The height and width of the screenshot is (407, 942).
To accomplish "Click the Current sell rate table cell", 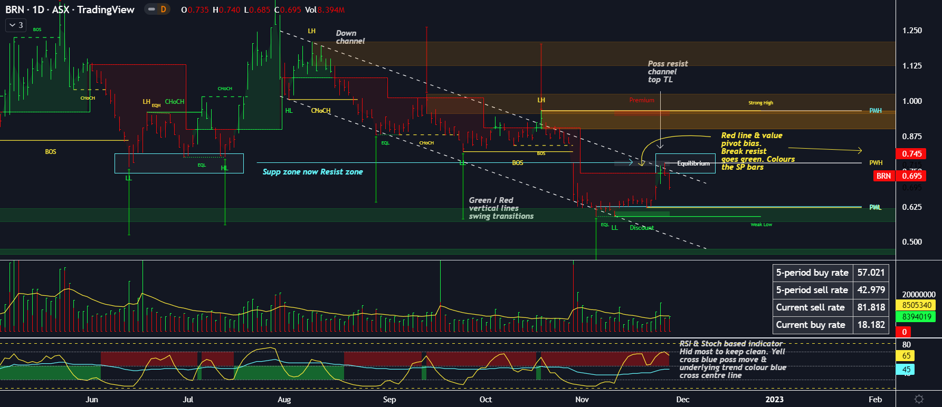I will [x=812, y=307].
